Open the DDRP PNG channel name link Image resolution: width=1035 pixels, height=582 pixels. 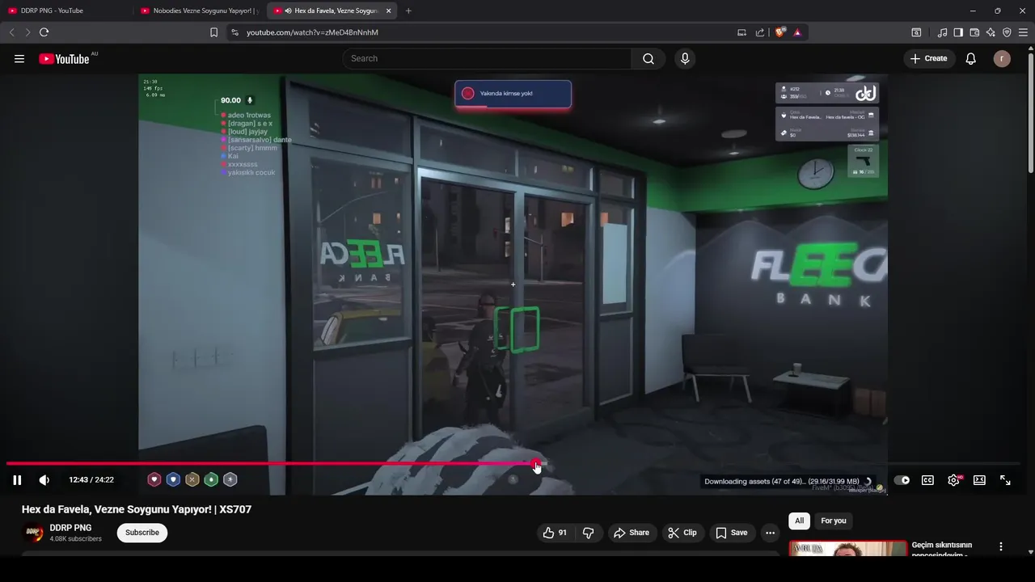tap(70, 528)
